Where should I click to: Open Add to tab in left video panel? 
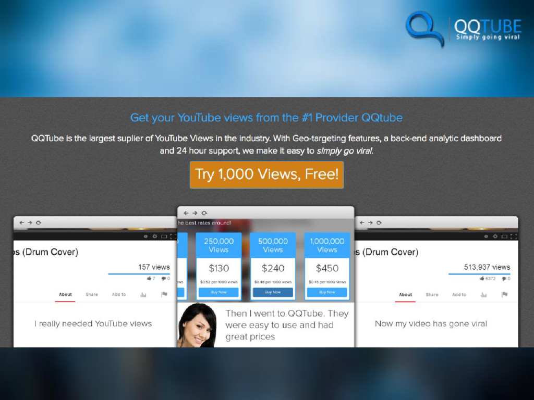click(x=119, y=295)
